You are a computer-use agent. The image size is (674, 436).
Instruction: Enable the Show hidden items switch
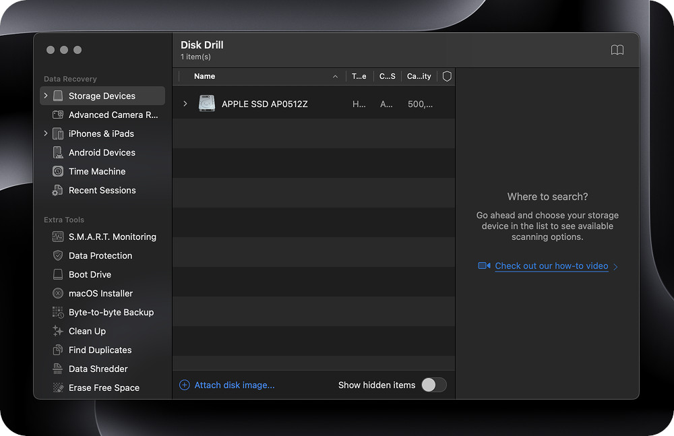point(433,385)
